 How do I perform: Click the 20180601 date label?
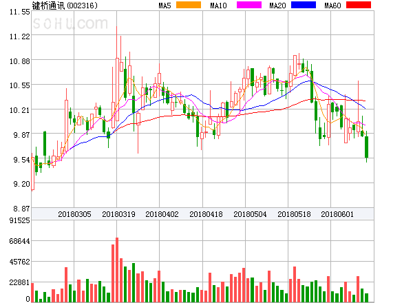[x=337, y=214]
